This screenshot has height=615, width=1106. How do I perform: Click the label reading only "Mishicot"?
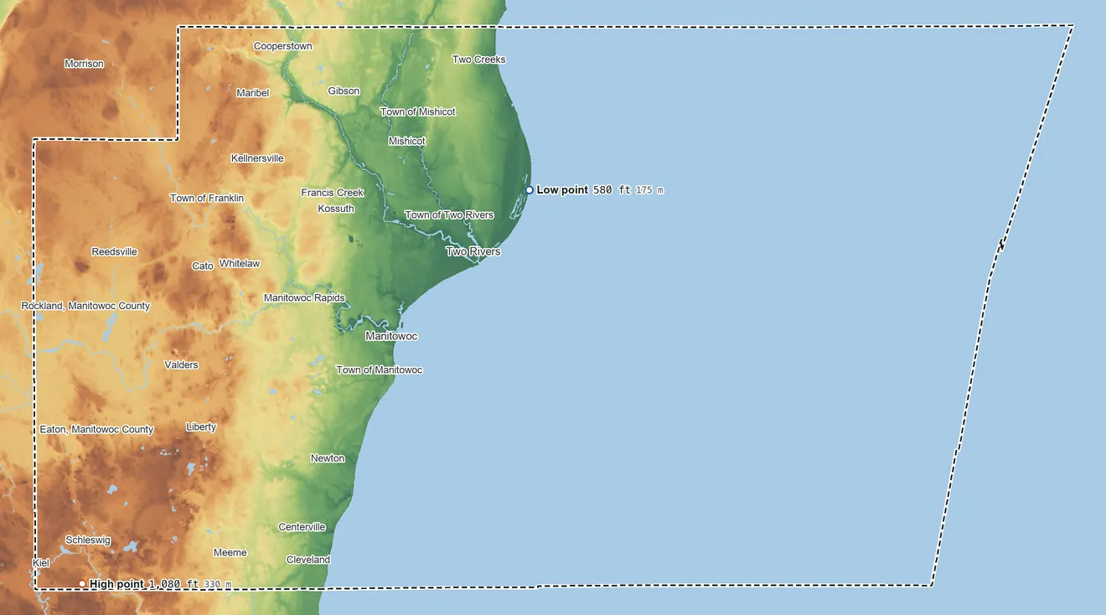click(x=407, y=141)
